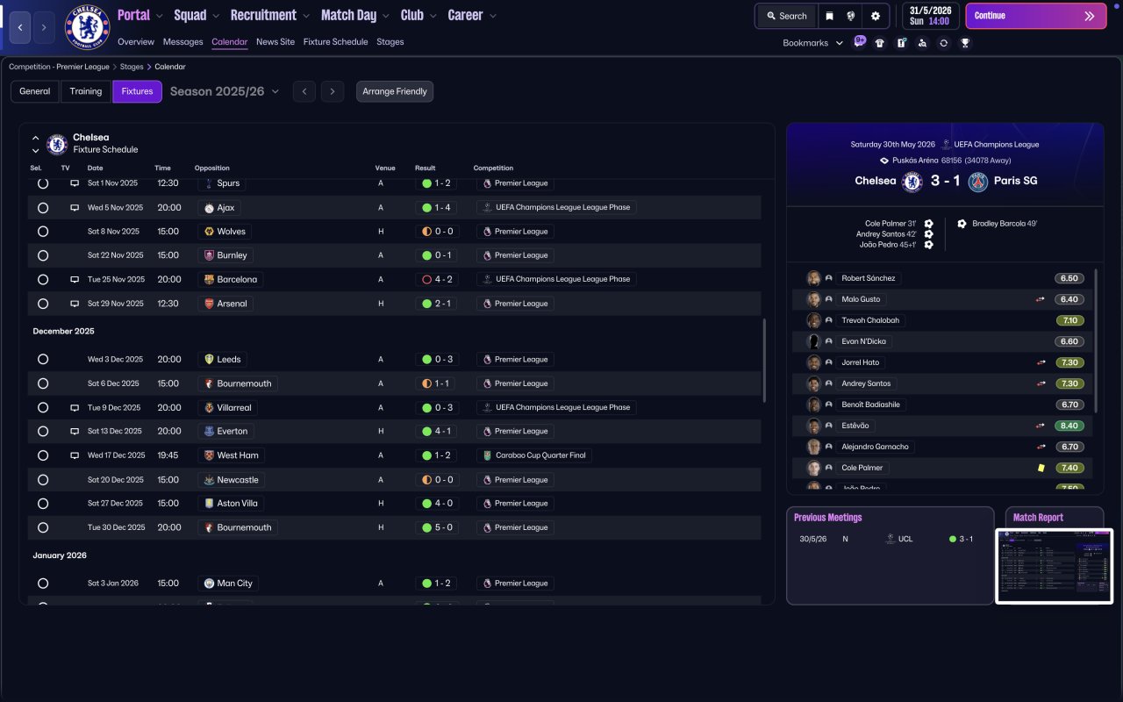Click the TV icon for the Barcelona fixture
The width and height of the screenshot is (1123, 702).
75,279
